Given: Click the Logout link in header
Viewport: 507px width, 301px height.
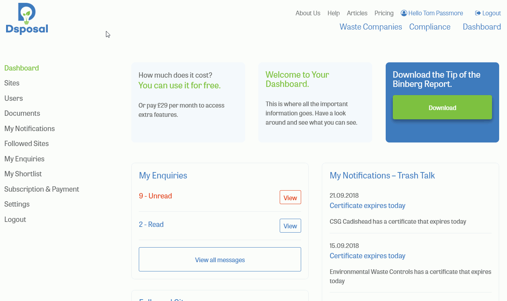Looking at the screenshot, I should (x=492, y=13).
